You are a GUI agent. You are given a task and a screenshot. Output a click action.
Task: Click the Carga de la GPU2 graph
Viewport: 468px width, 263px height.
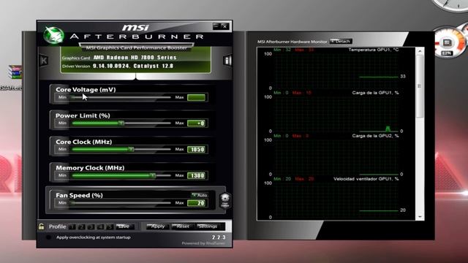(336, 157)
